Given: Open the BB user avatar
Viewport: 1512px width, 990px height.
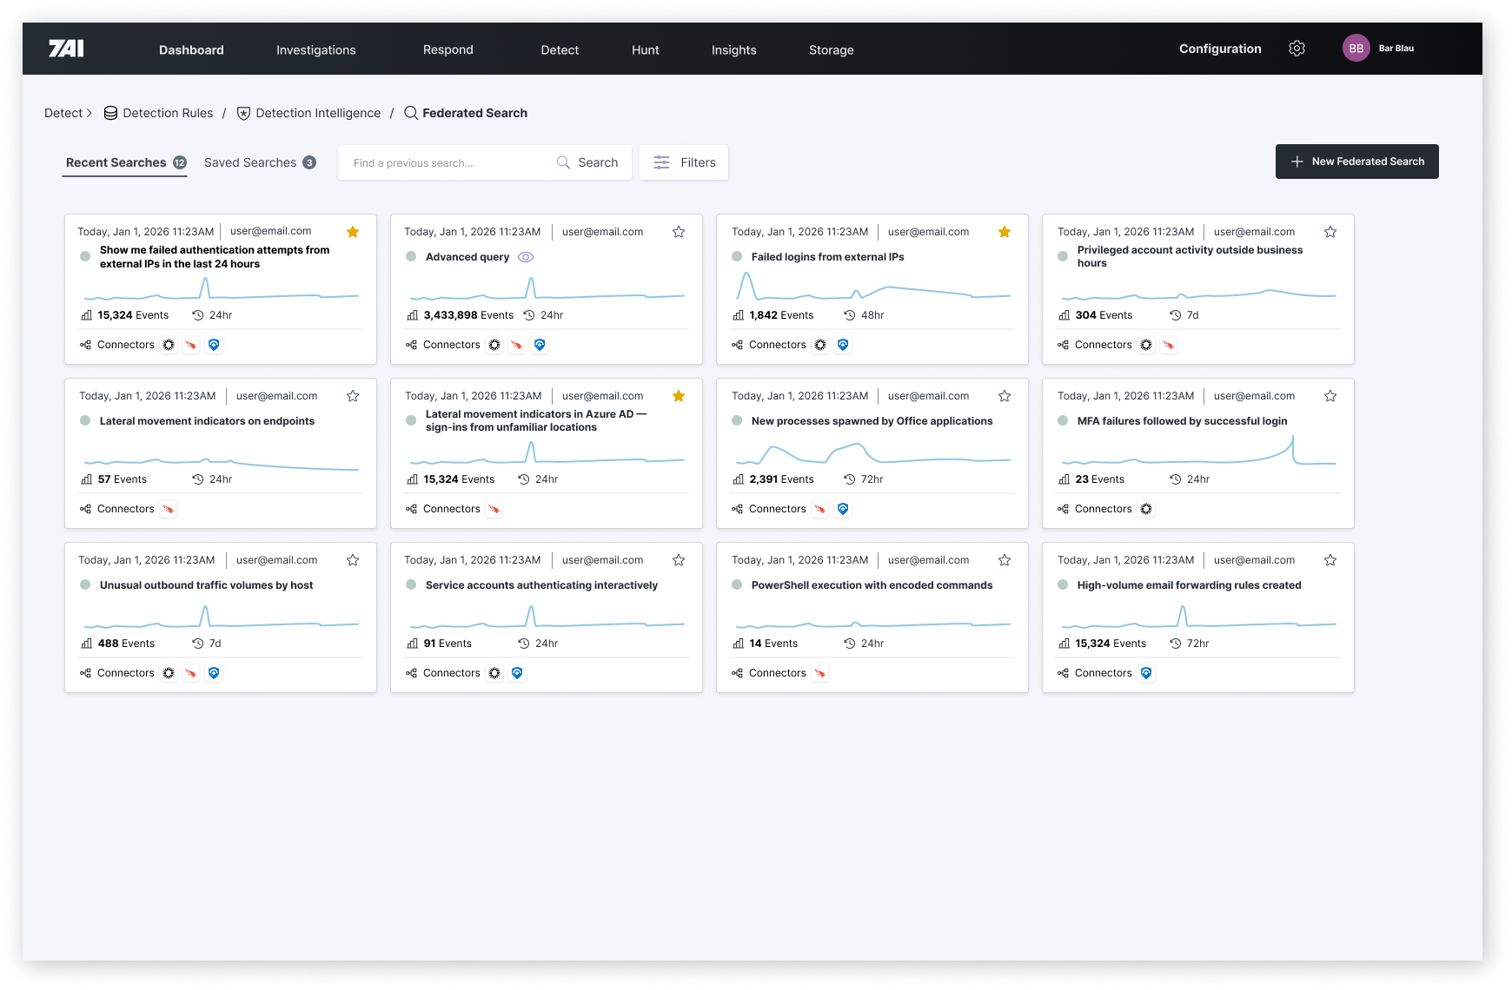Looking at the screenshot, I should click(1356, 49).
